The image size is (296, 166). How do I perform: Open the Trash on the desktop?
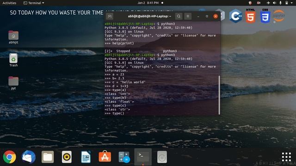[13, 60]
